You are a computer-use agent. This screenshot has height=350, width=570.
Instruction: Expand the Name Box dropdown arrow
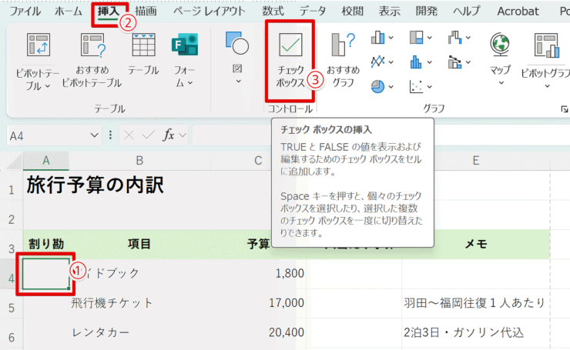click(94, 135)
